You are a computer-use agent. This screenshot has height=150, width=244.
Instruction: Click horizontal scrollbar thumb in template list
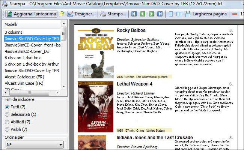point(29,93)
